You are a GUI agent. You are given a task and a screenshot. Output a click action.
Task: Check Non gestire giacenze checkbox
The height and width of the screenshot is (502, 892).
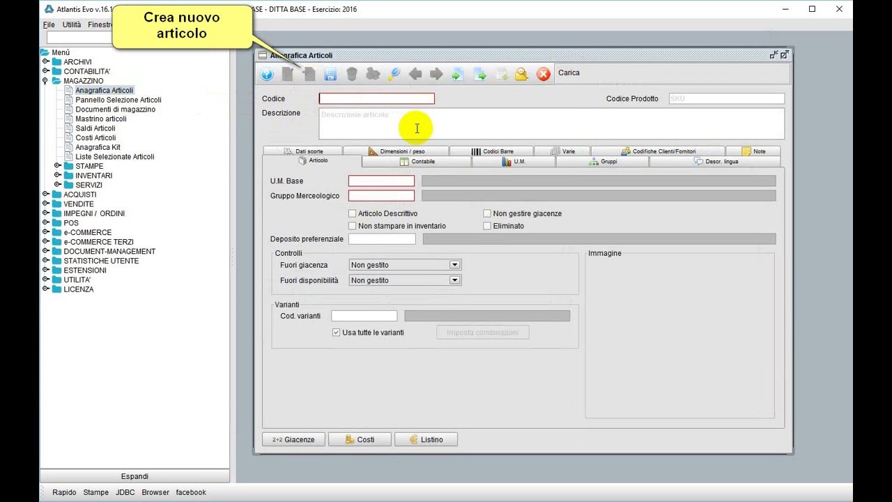pos(487,213)
